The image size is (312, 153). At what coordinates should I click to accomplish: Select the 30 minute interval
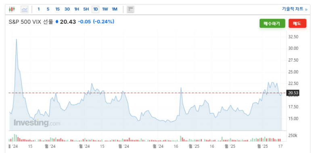pos(67,9)
